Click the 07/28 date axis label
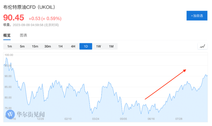The height and width of the screenshot is (126, 212). 179,119
